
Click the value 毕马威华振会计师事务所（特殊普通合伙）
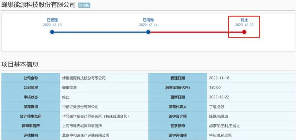[x=95, y=116]
